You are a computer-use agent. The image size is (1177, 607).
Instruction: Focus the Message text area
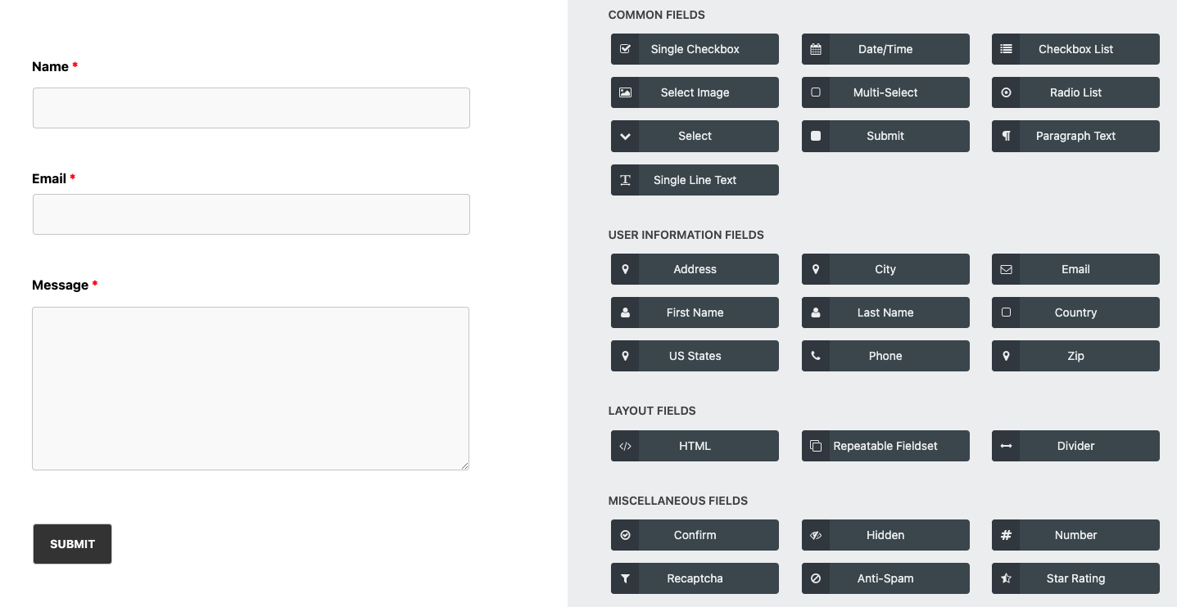coord(251,389)
